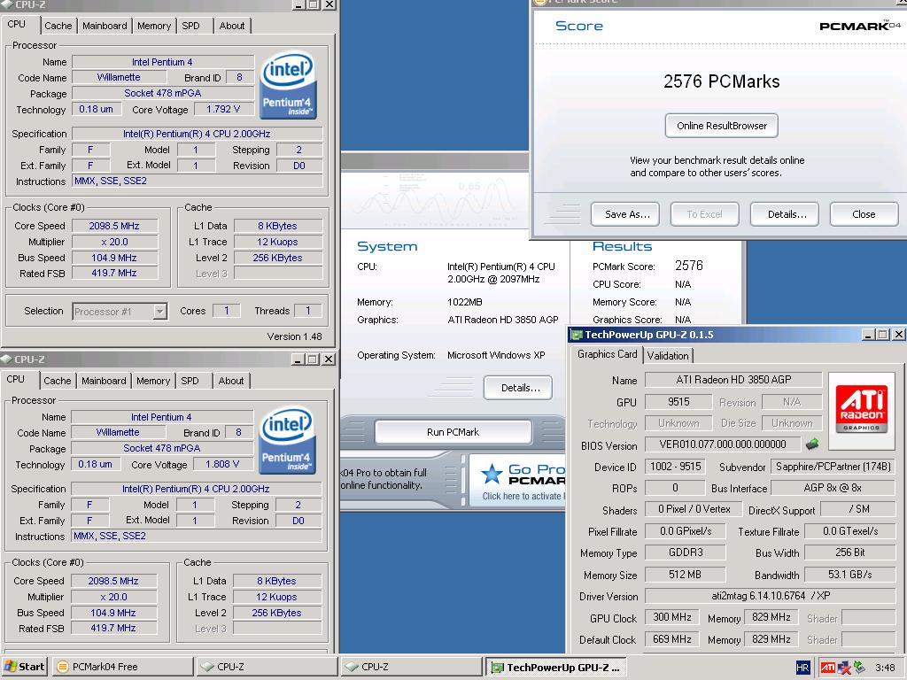Click the BIOS Version field in GPU-Z
Screen dimensions: 907x680
tap(723, 444)
